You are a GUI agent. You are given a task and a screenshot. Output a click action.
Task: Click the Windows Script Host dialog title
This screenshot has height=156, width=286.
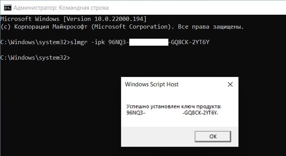(x=152, y=84)
